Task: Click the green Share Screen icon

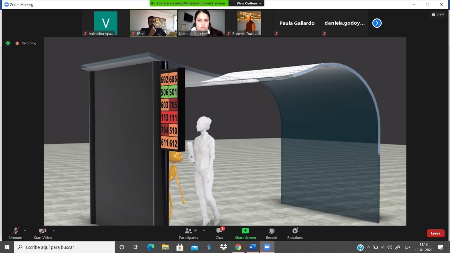Action: point(245,231)
